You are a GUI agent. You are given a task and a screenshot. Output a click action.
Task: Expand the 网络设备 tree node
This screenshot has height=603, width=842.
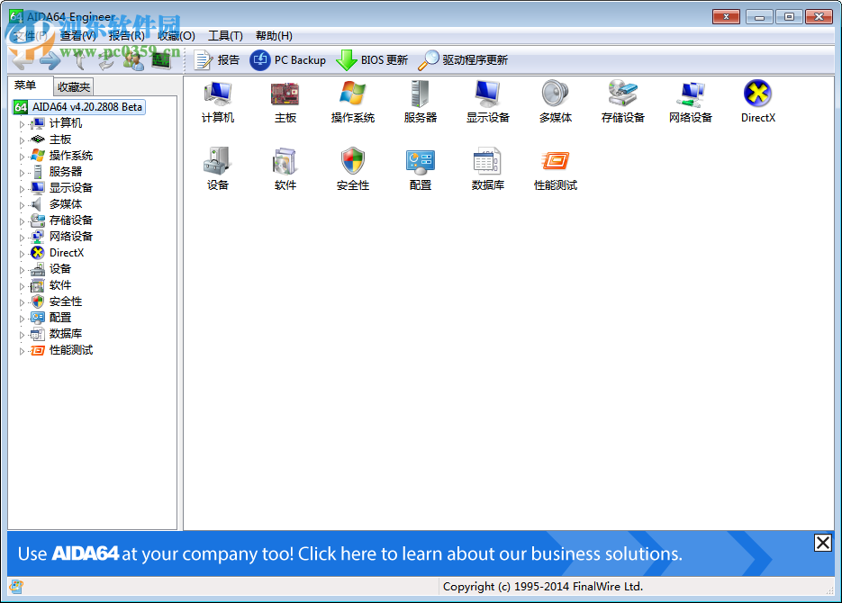(22, 237)
